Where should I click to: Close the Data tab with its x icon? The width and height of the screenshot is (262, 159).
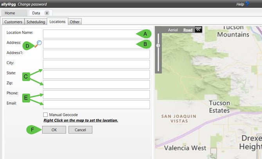click(x=47, y=13)
